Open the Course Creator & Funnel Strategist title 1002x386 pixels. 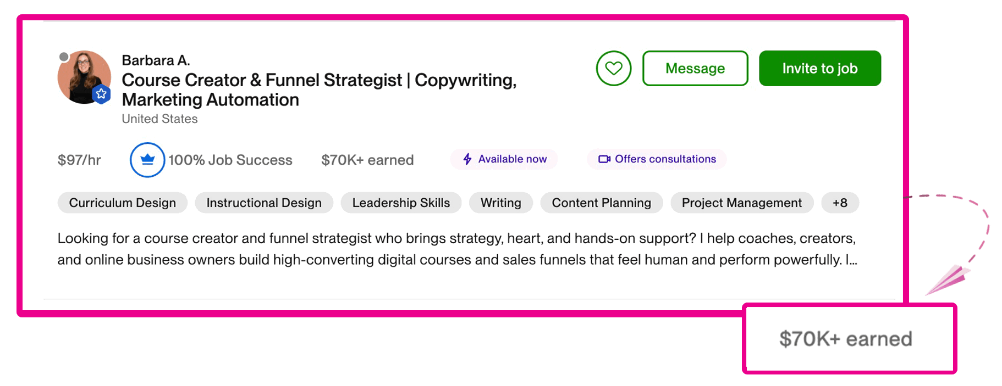click(319, 90)
